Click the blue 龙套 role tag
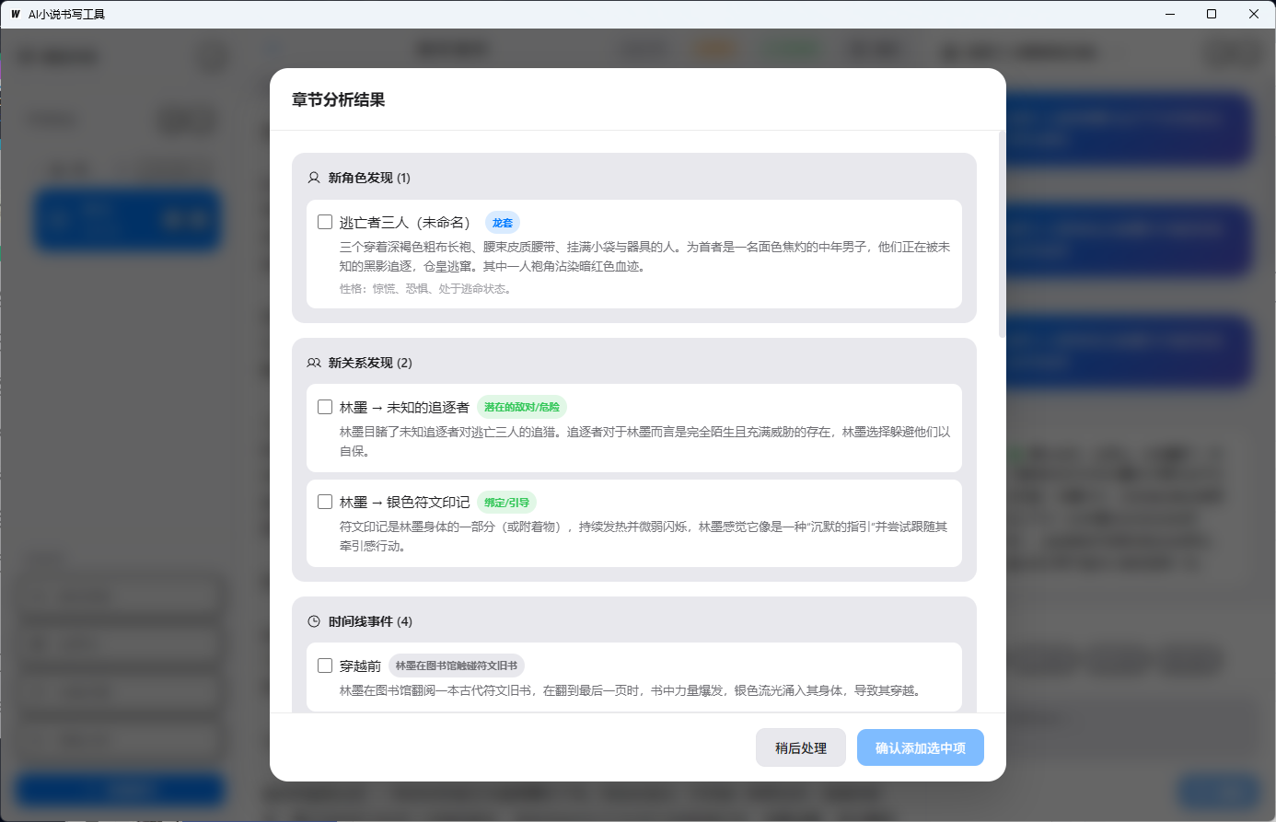Image resolution: width=1276 pixels, height=822 pixels. pos(502,223)
